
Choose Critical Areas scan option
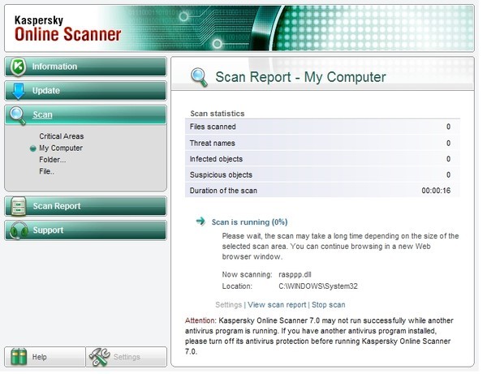click(x=62, y=136)
